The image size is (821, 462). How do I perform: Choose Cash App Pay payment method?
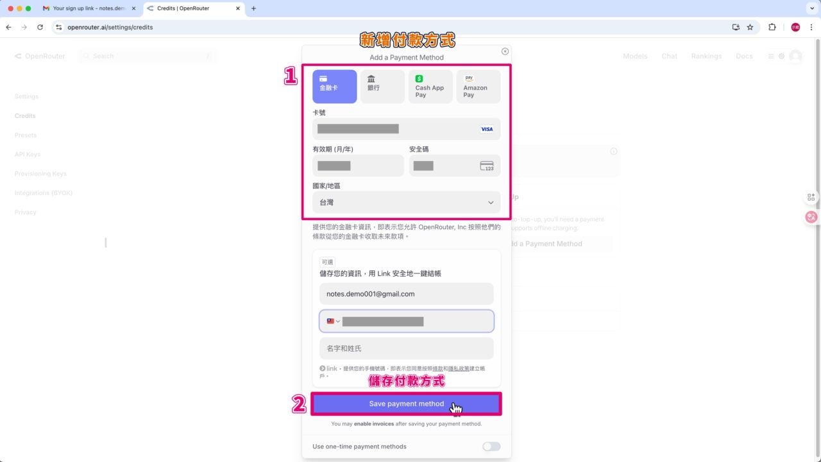(x=430, y=87)
